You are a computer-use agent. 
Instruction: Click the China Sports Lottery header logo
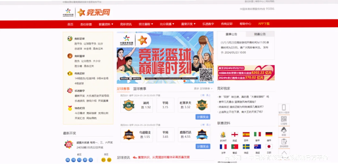(x=68, y=12)
